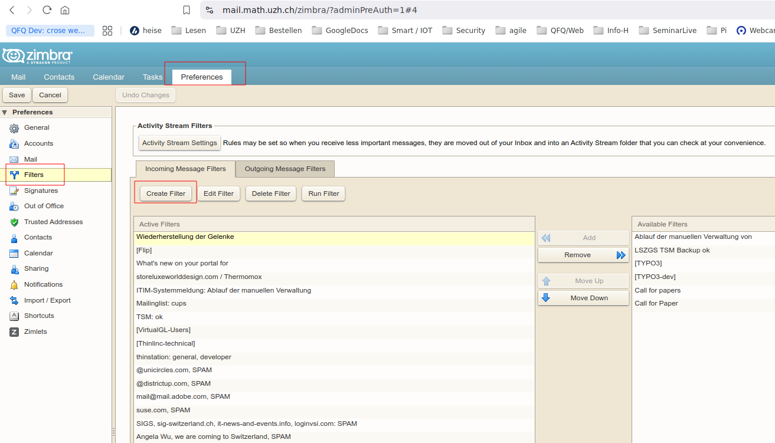This screenshot has height=443, width=775.
Task: Remove the selected active filter
Action: pyautogui.click(x=583, y=255)
